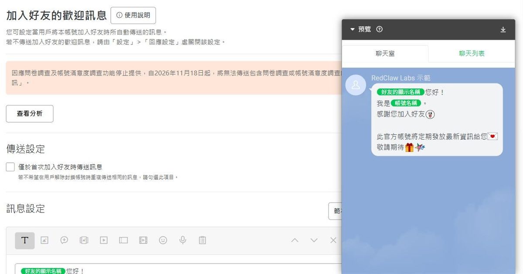Select the coupon speech-bubble message icon
Screen dimensions: 523x274
(x=64, y=240)
